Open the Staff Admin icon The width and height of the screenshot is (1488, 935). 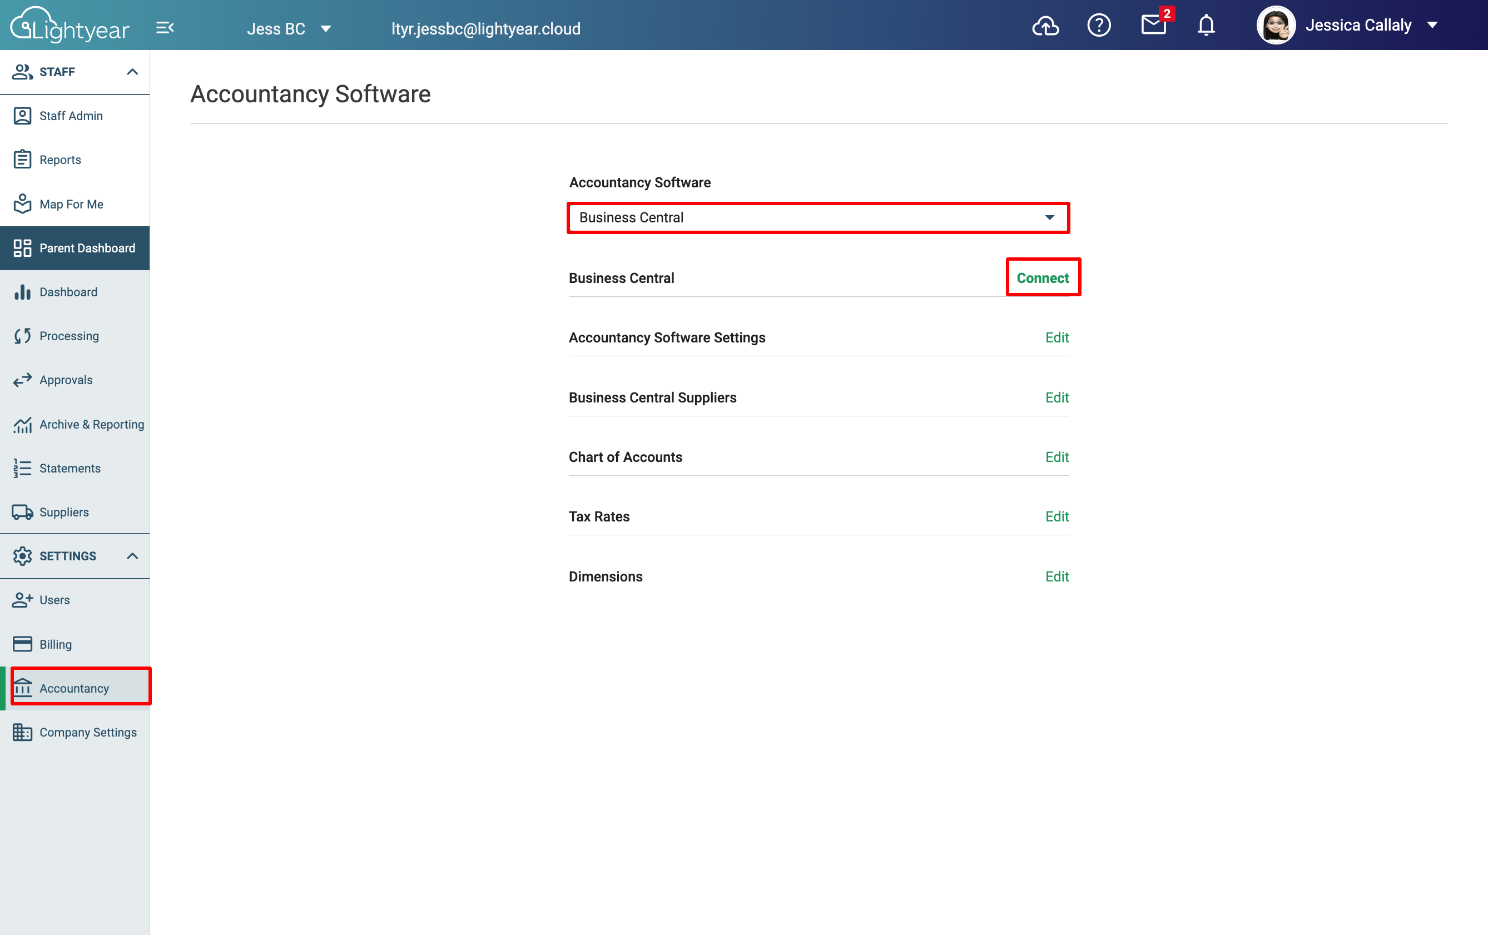(x=22, y=116)
